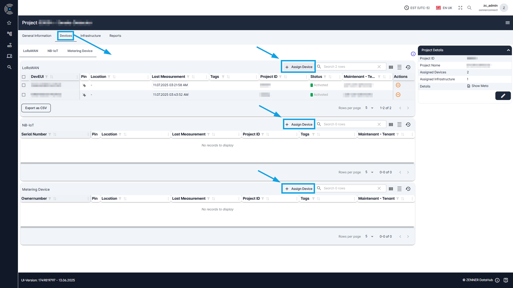
Task: Select the checkbox on the first LoRaWAN device row
Action: (x=24, y=85)
